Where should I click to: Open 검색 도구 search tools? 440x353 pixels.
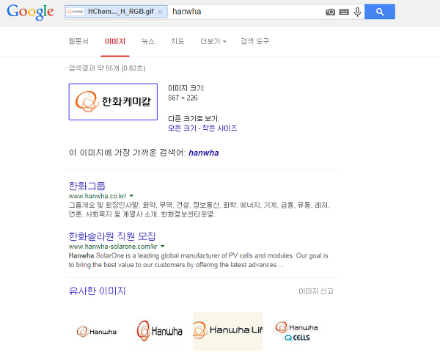pyautogui.click(x=254, y=41)
